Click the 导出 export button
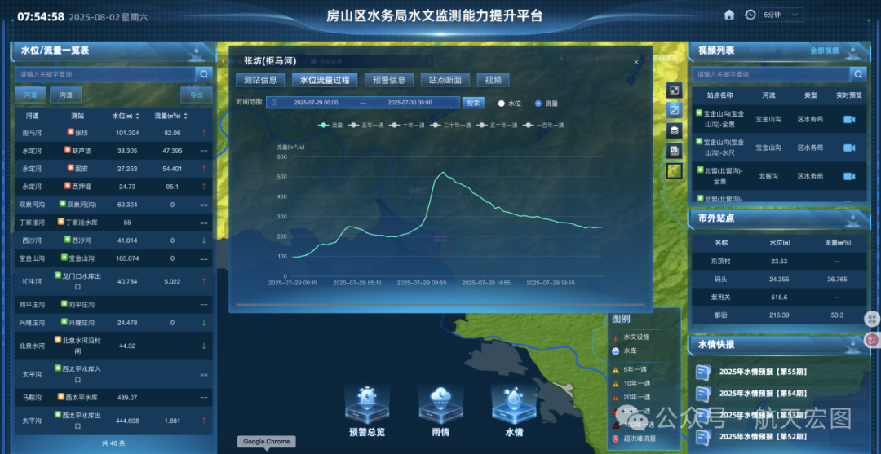Screen dimensions: 881x454 pos(196,95)
